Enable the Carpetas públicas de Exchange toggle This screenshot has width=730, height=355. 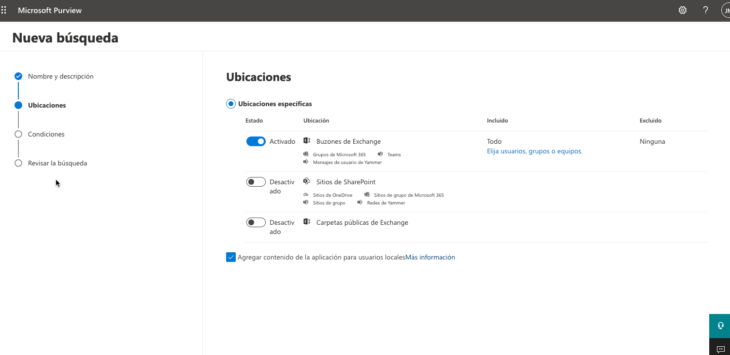tap(256, 222)
